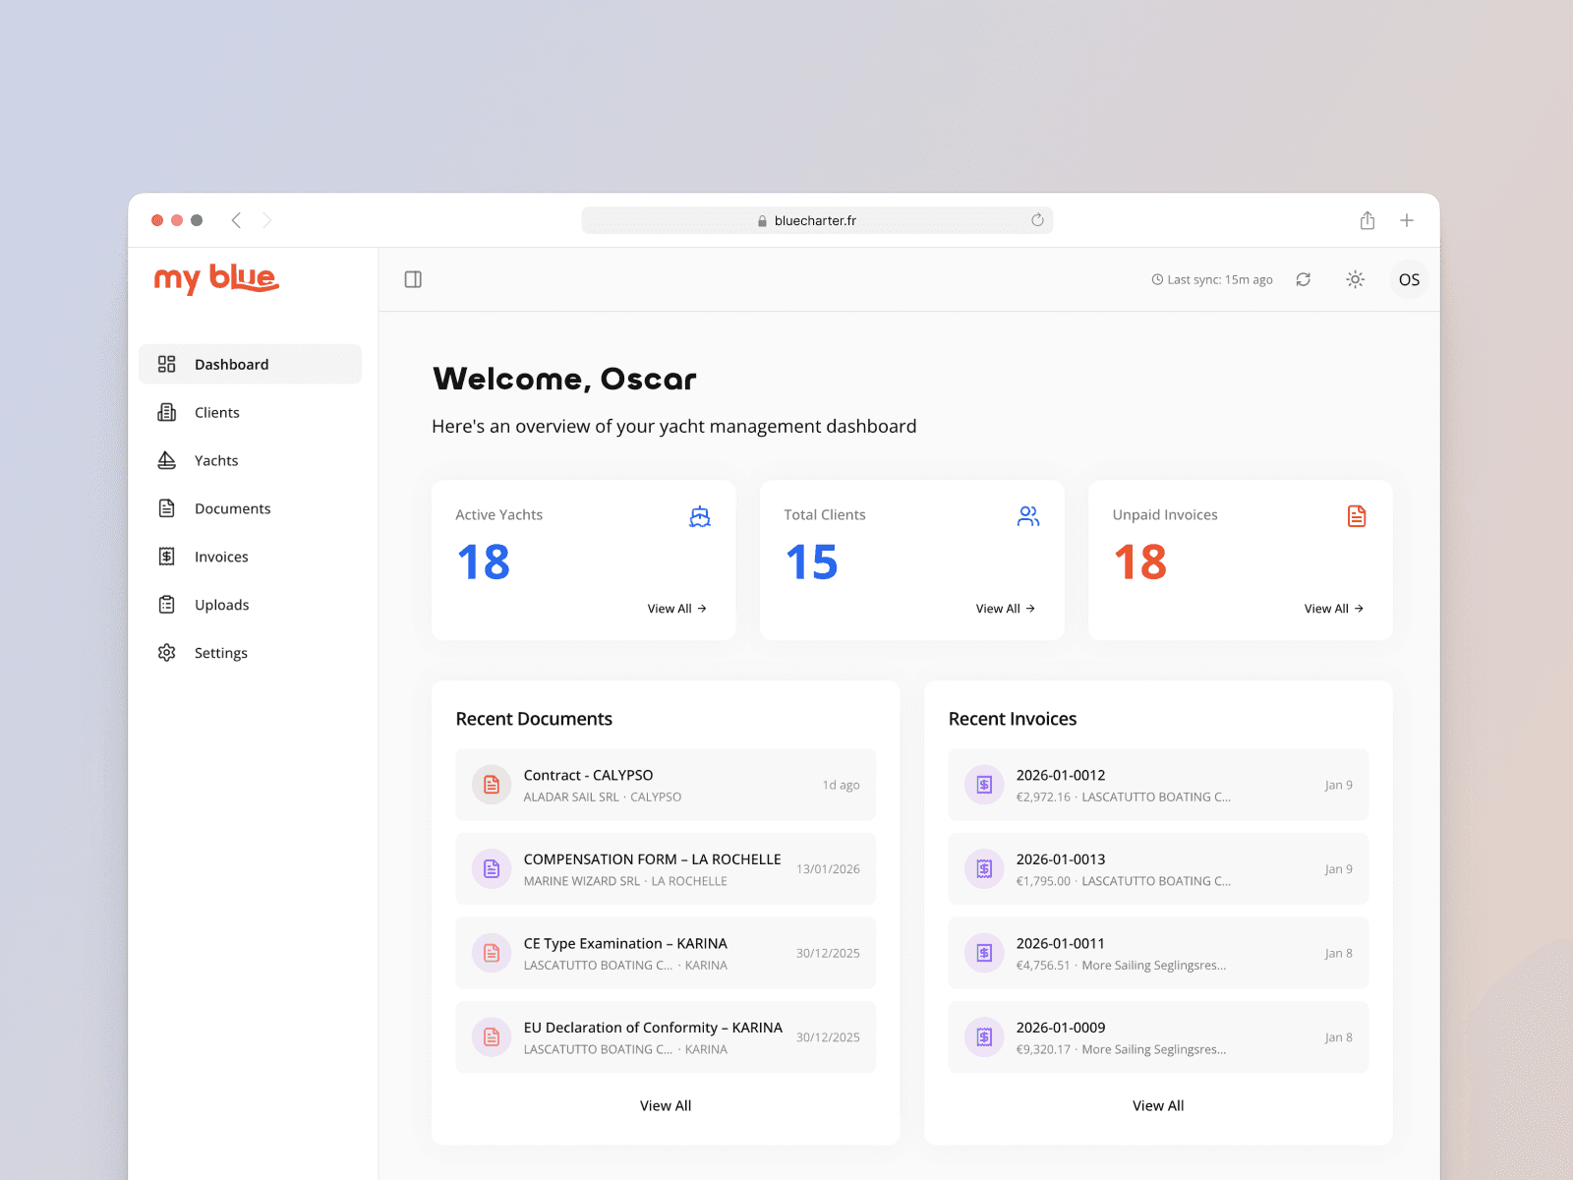Viewport: 1573px width, 1180px height.
Task: Click Contract - CALYPSO document icon
Action: (492, 785)
